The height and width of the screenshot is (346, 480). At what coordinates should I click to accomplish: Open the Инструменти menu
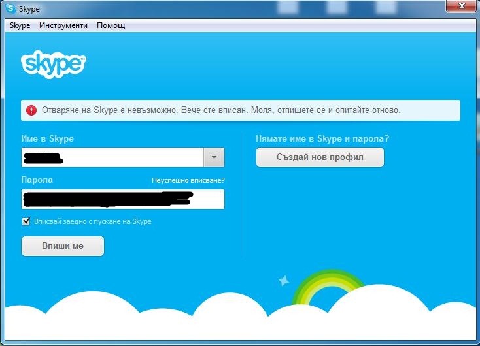point(63,25)
